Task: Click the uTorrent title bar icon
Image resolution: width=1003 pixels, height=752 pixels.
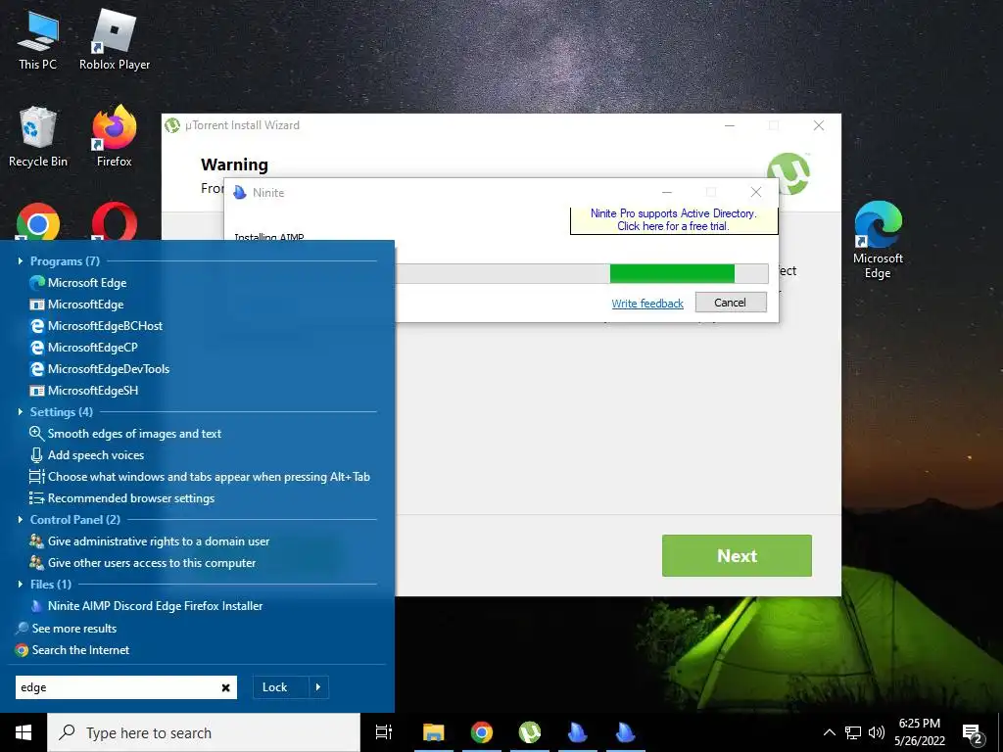Action: tap(172, 124)
